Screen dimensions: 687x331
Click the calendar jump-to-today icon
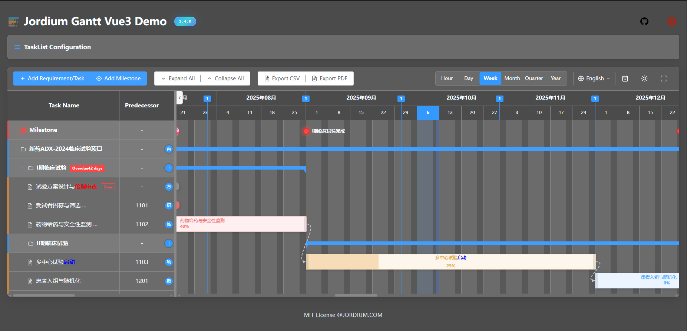coord(625,78)
